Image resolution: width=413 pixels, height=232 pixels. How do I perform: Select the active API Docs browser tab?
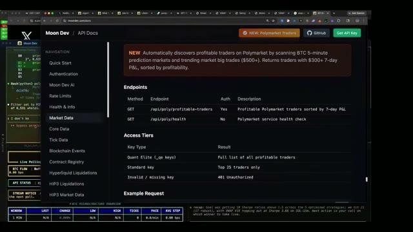pos(321,13)
